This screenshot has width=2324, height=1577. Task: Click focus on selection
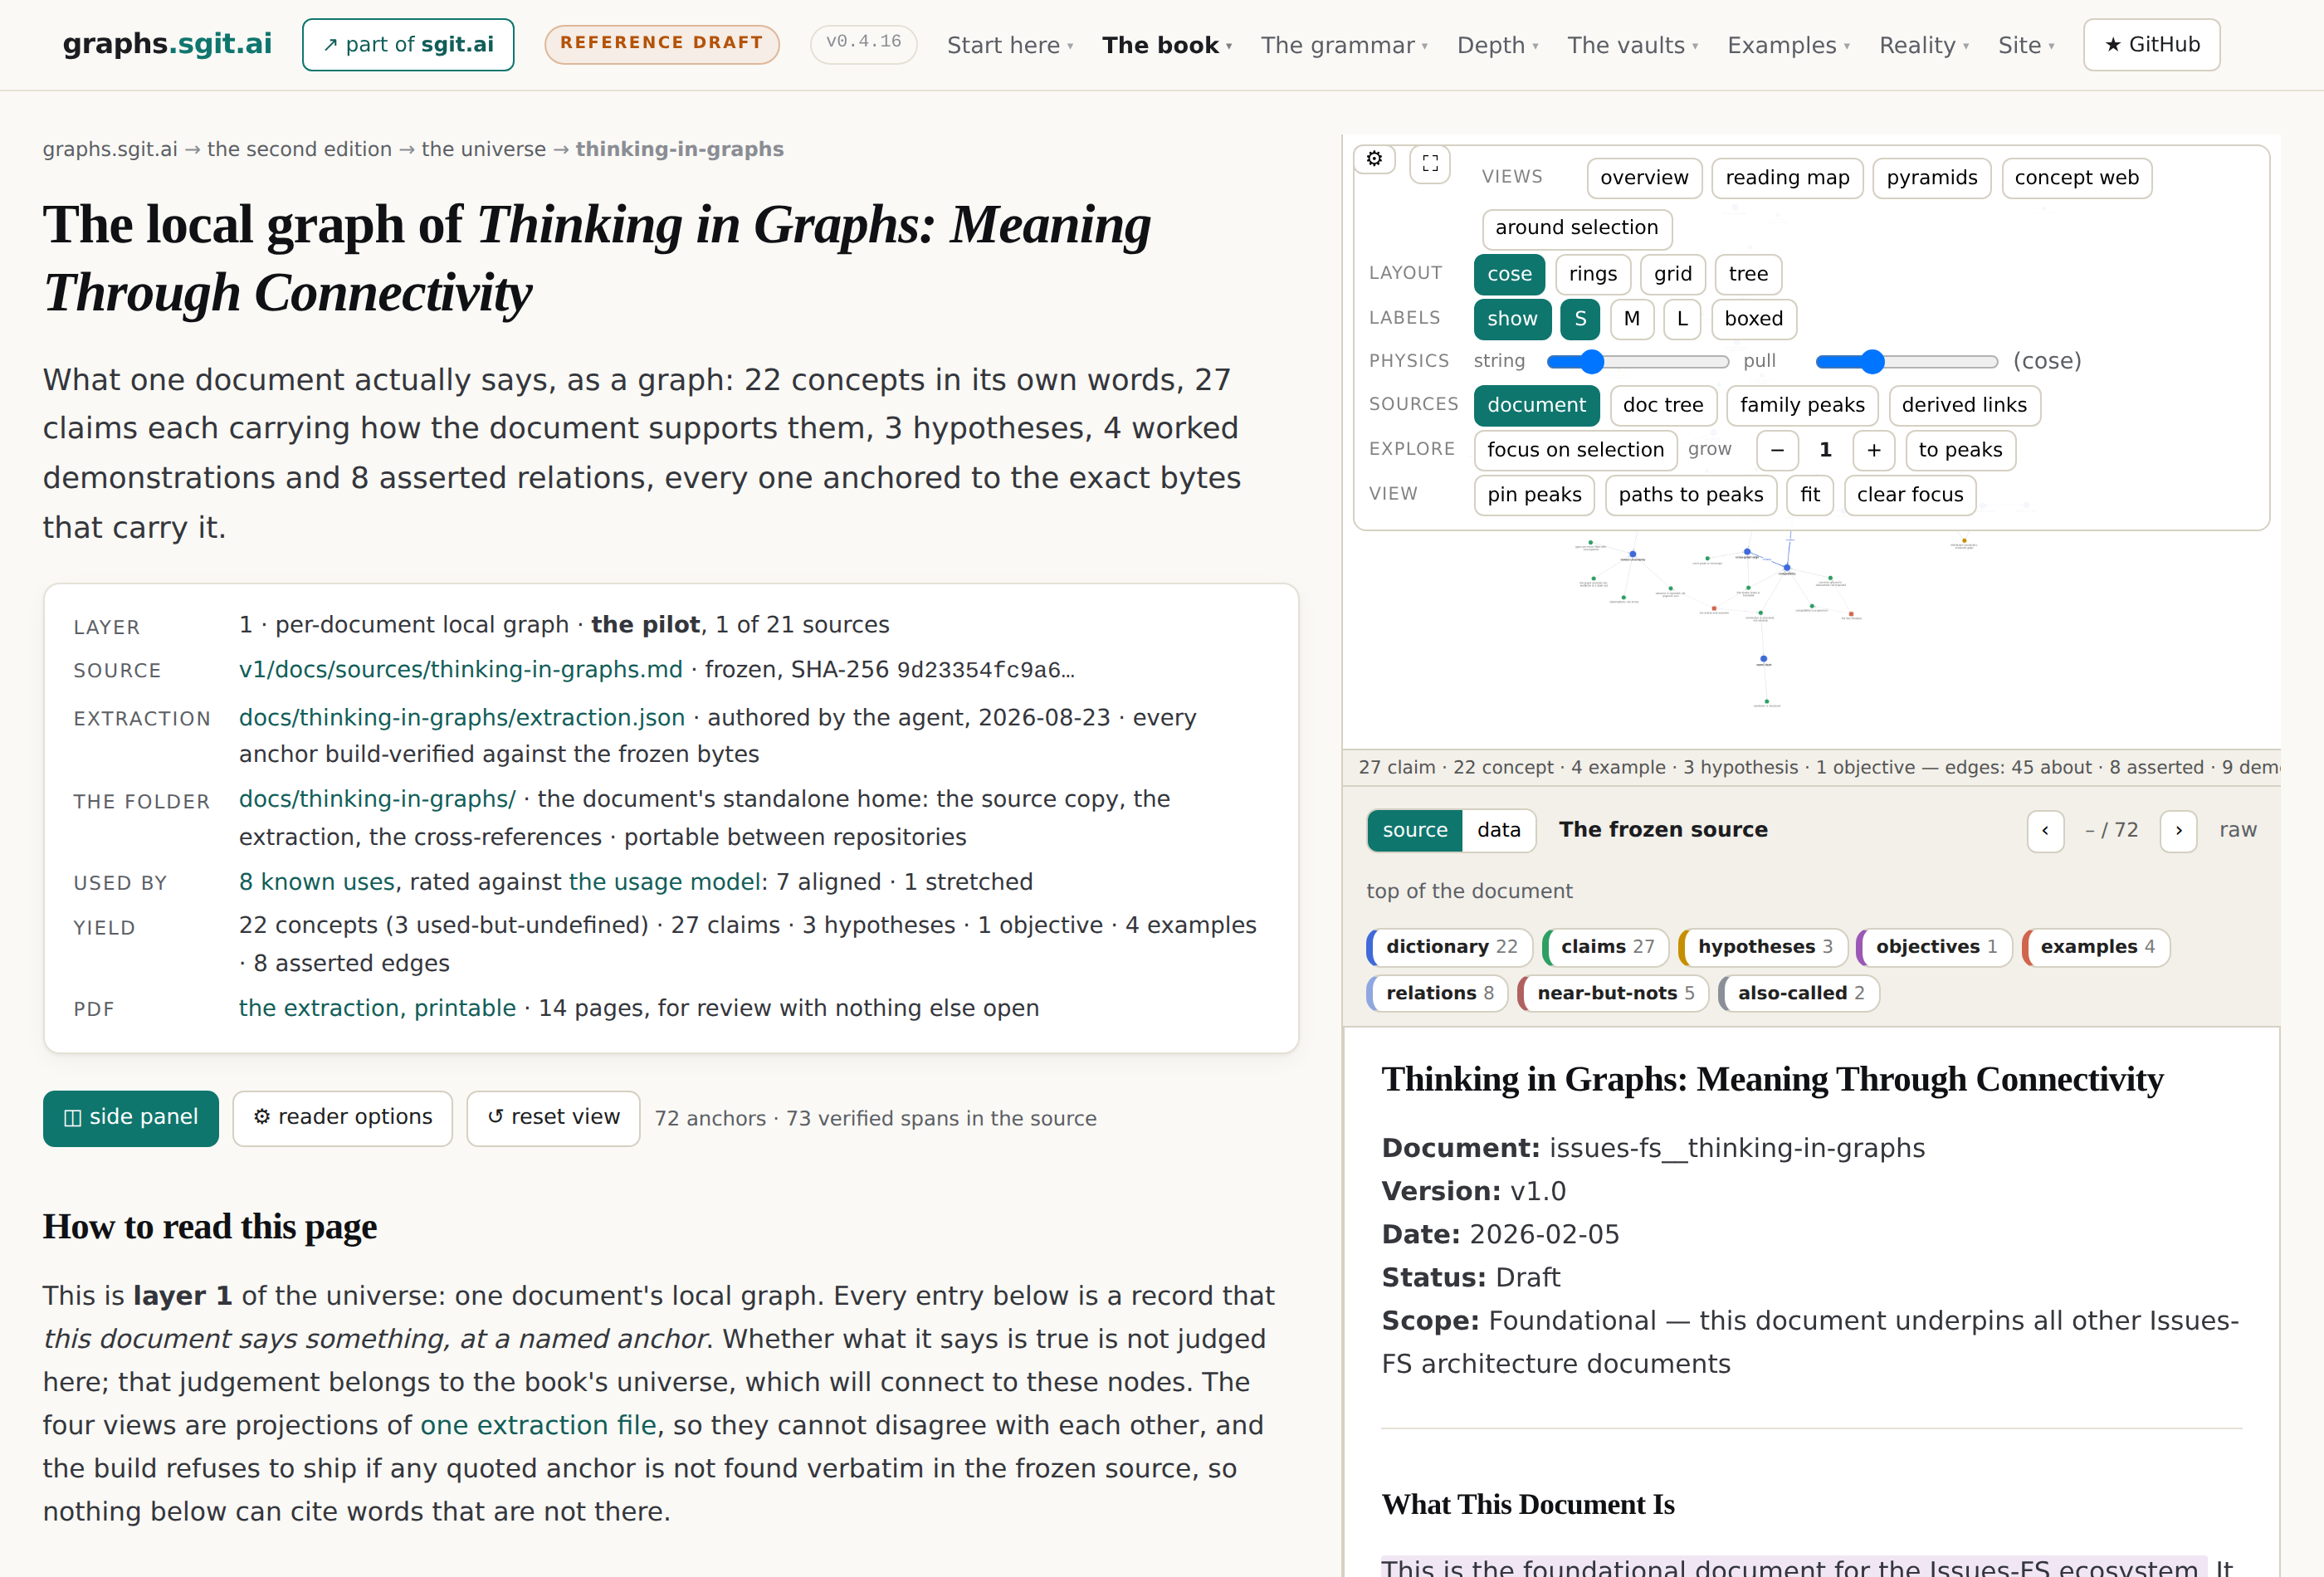[x=1575, y=450]
